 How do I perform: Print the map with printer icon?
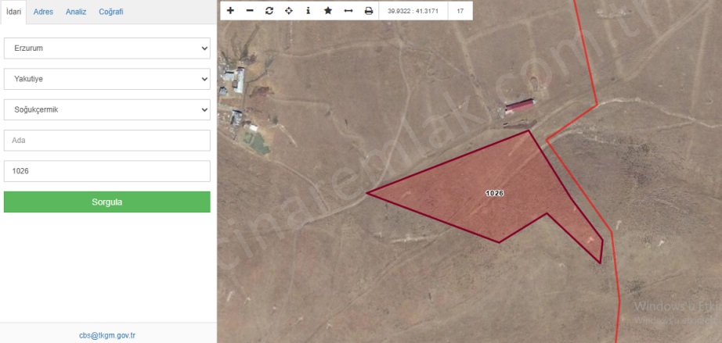[x=368, y=11]
